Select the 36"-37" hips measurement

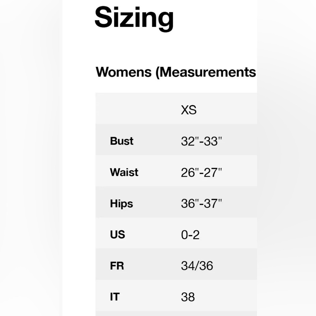[x=202, y=204]
